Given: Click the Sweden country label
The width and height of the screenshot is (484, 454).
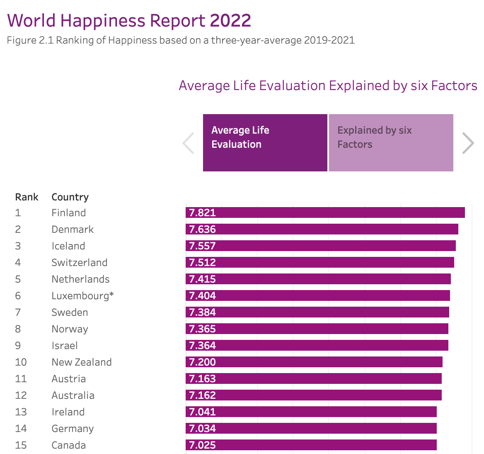Looking at the screenshot, I should tap(70, 312).
